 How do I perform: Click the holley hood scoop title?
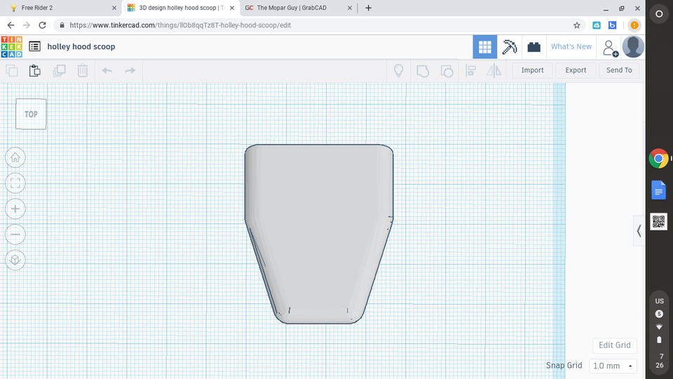(81, 46)
